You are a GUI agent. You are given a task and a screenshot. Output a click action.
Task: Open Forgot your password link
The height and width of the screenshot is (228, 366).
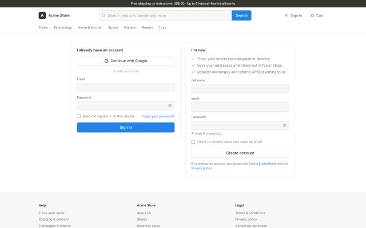158,116
